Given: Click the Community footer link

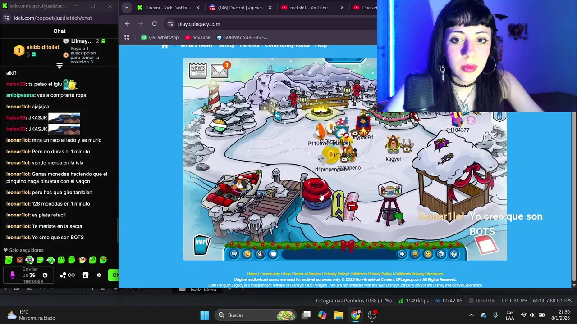Looking at the screenshot, I should point(270,274).
